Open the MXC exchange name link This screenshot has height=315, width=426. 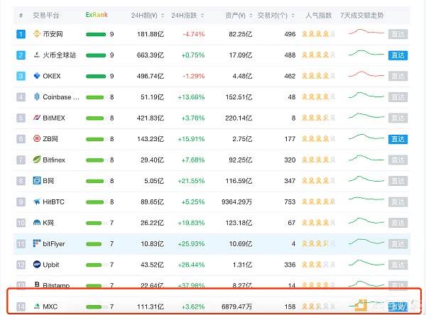(x=52, y=307)
